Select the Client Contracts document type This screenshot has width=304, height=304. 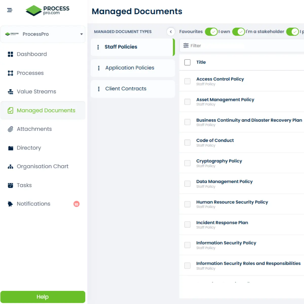click(x=126, y=89)
